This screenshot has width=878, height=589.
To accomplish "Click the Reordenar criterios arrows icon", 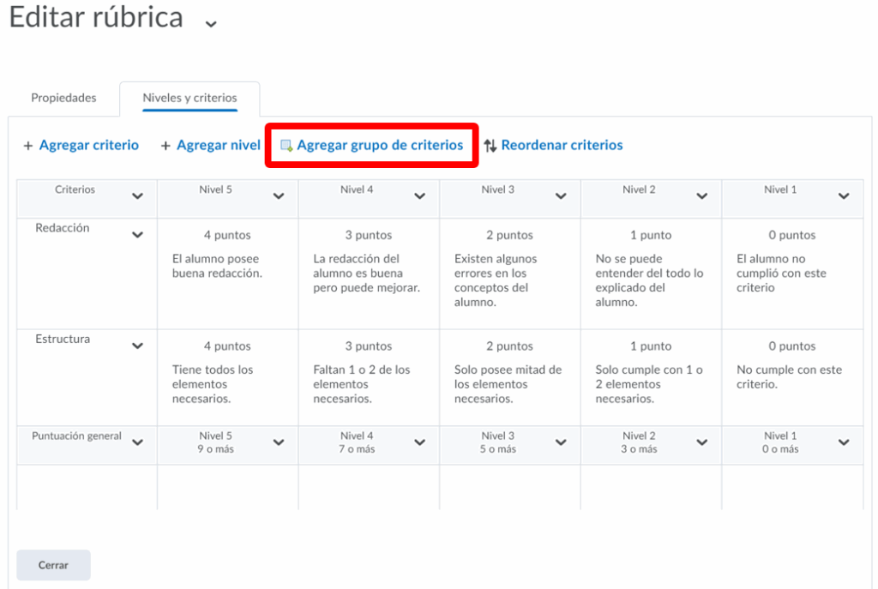I will point(490,146).
